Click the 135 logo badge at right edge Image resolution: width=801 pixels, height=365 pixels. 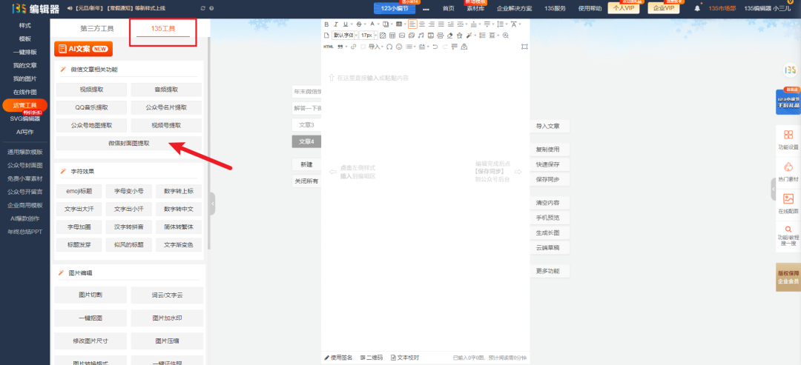tap(791, 70)
